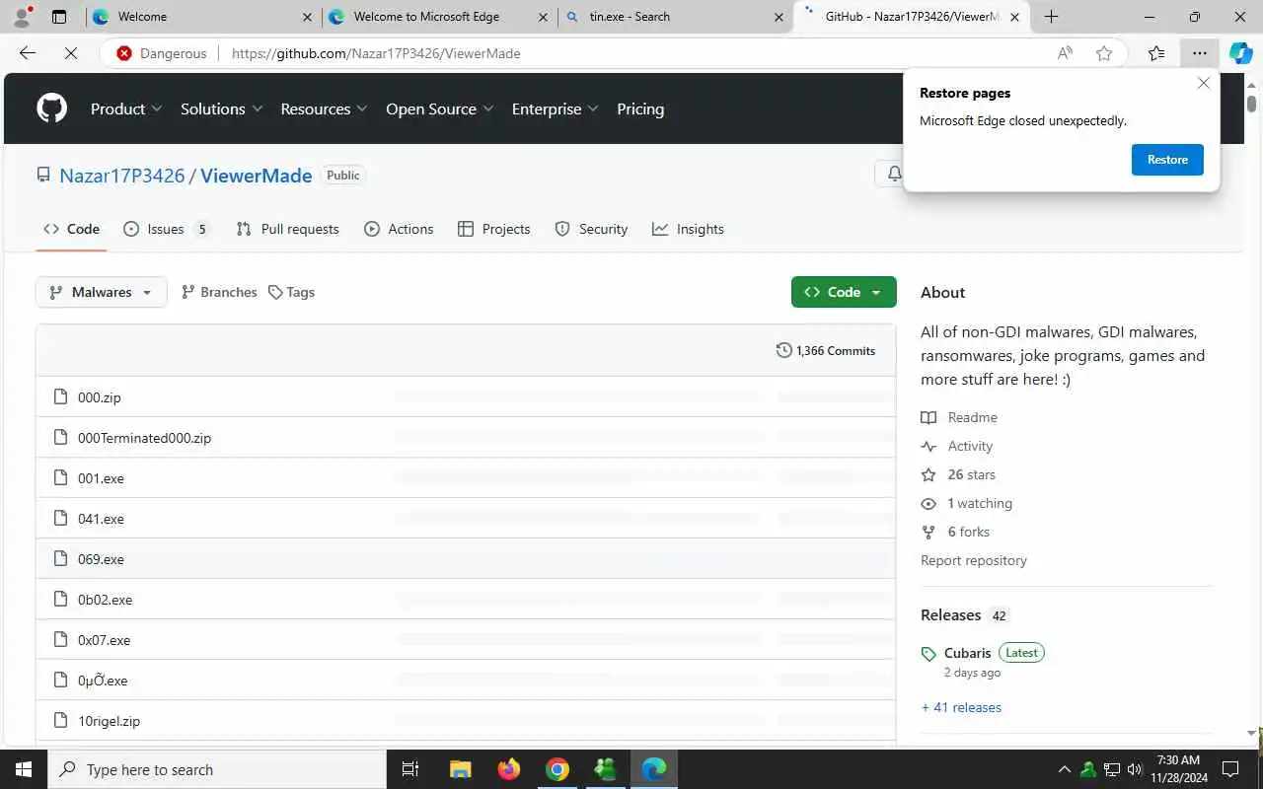Image resolution: width=1263 pixels, height=789 pixels.
Task: Click Report repository link
Action: coord(974,560)
